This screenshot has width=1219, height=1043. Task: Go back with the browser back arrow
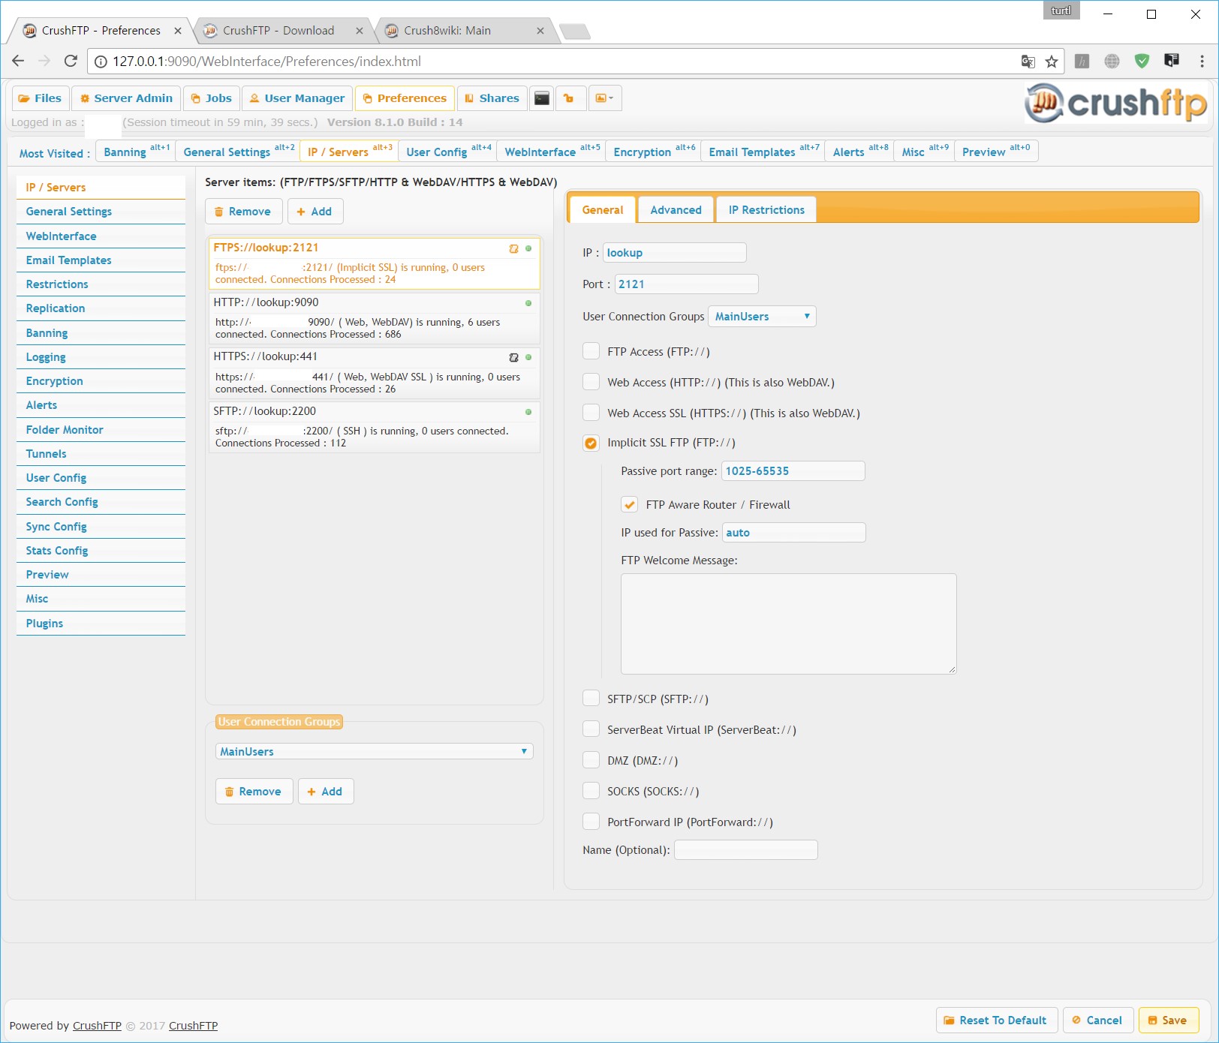pos(19,61)
